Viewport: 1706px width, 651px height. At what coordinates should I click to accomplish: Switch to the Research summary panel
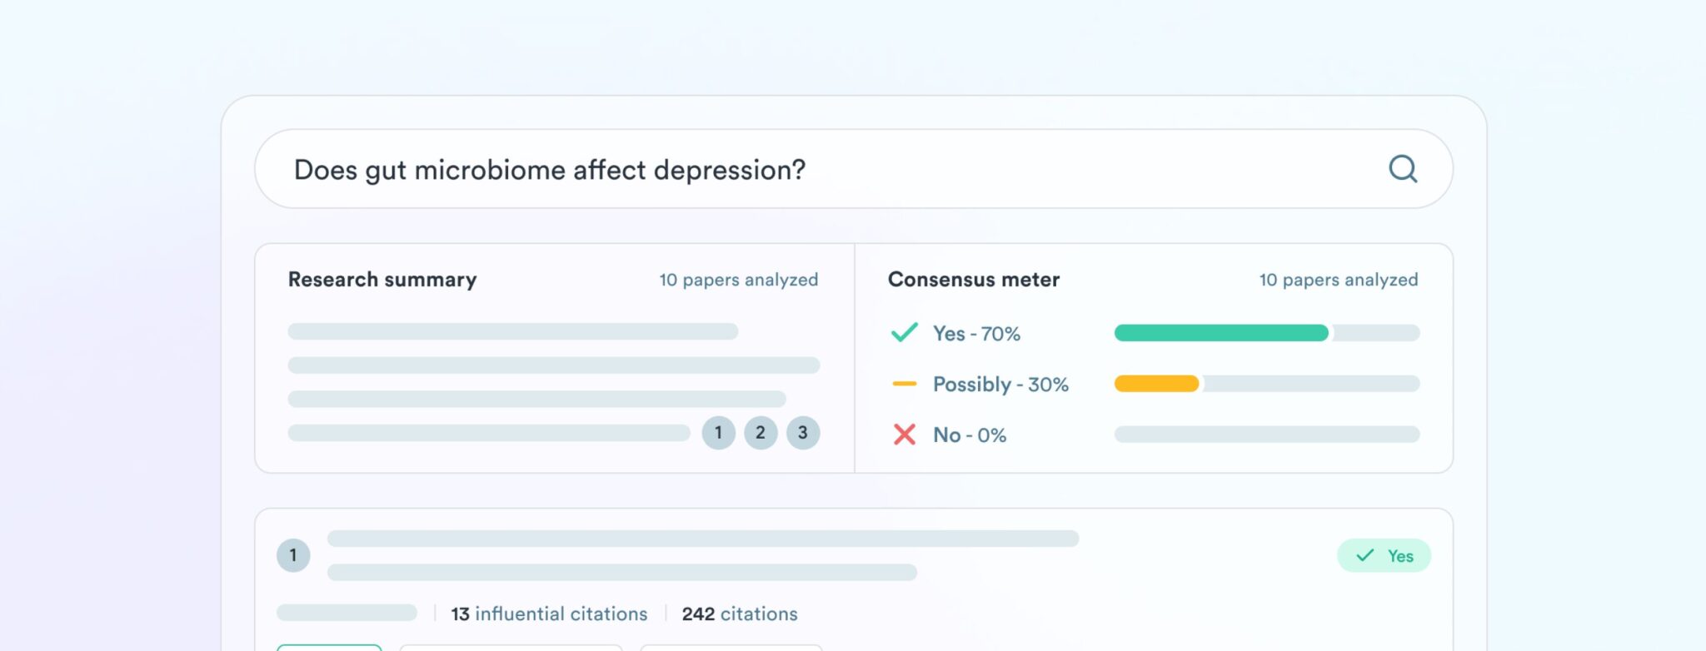click(382, 279)
